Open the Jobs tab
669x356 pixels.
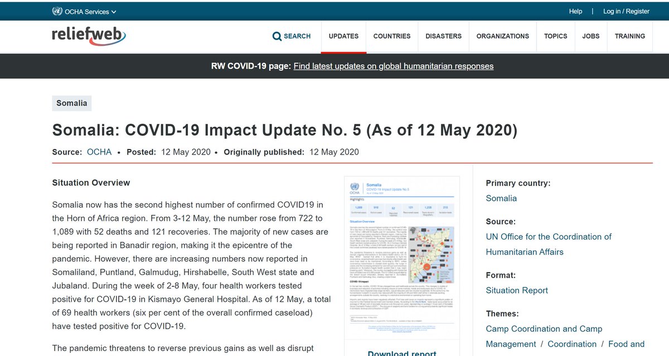tap(591, 36)
